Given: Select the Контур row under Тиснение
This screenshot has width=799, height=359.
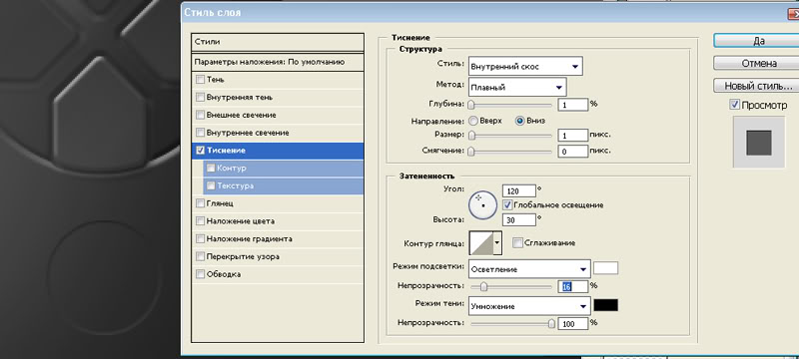Looking at the screenshot, I should click(x=284, y=168).
